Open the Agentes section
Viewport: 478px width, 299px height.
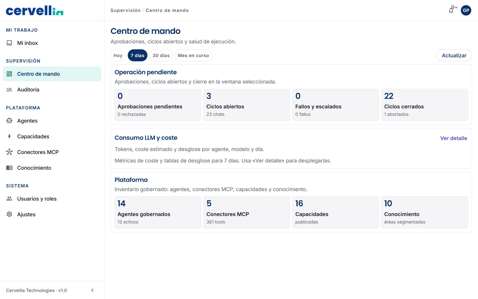click(x=52, y=121)
